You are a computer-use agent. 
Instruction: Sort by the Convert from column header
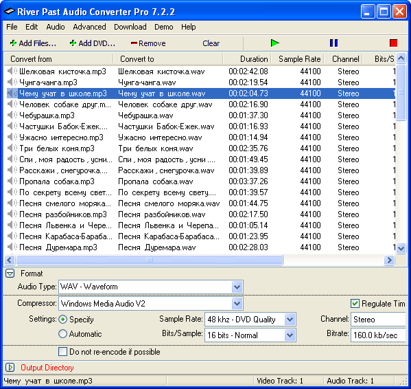pyautogui.click(x=59, y=59)
